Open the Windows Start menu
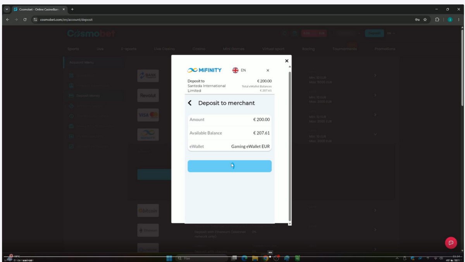The width and height of the screenshot is (465, 262). 169,258
